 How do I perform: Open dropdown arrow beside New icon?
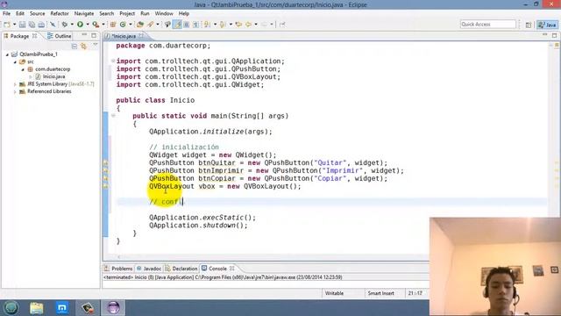click(x=15, y=25)
